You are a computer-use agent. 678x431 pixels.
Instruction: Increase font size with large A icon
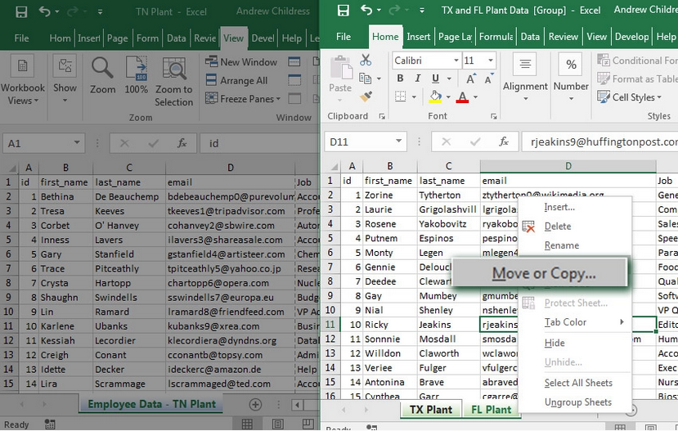point(470,79)
